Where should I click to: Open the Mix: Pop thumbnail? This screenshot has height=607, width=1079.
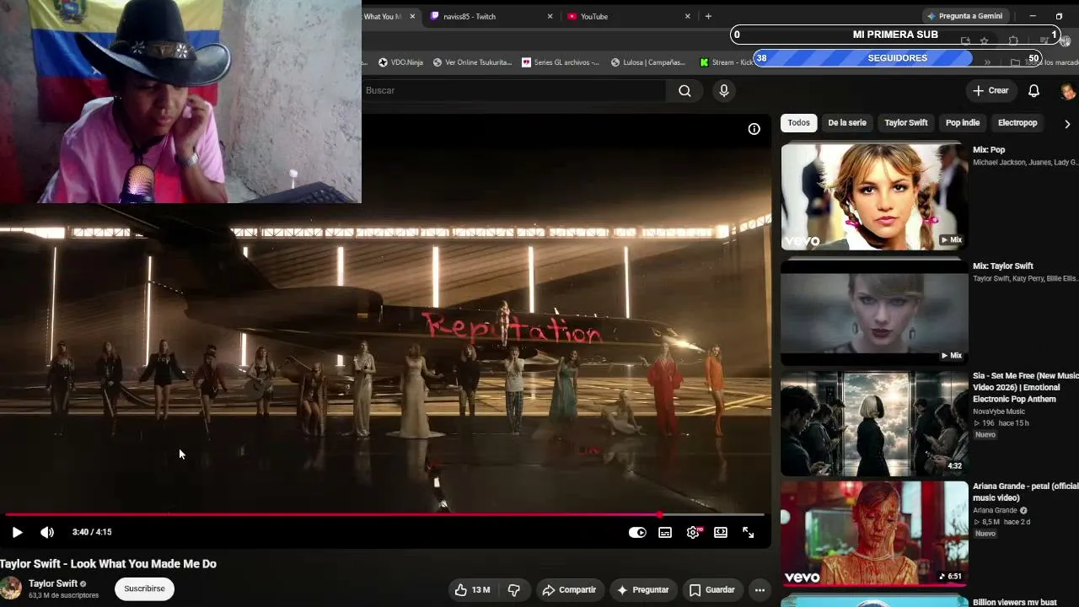[x=874, y=196]
